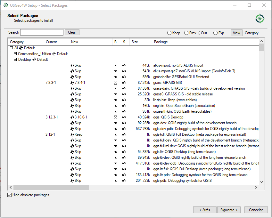This screenshot has height=218, width=272.
Task: Cycle action icon for qgis-full-dev package
Action: 72,140
